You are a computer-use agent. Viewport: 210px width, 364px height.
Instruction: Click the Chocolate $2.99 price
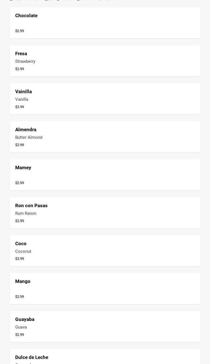click(x=19, y=31)
